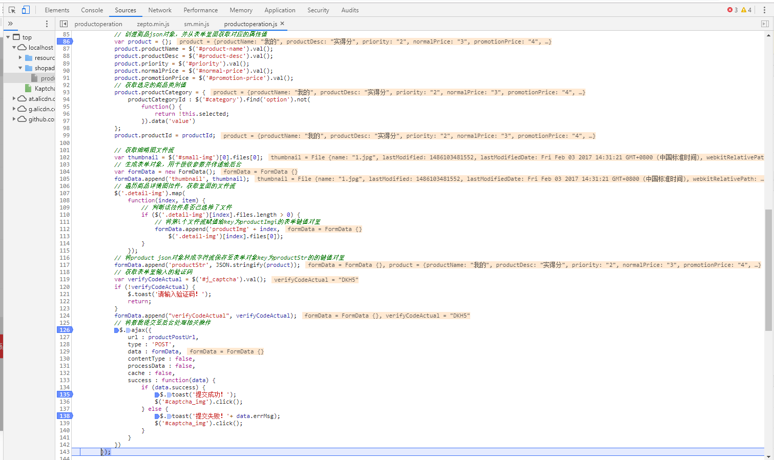Open the Application panel
This screenshot has height=460, width=774.
pos(280,10)
